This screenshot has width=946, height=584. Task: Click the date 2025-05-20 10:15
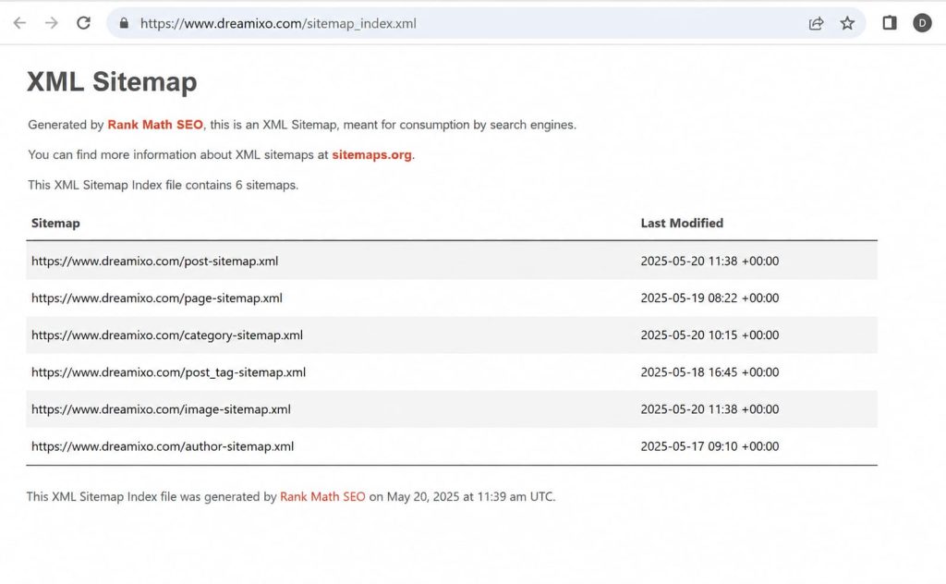coord(709,335)
